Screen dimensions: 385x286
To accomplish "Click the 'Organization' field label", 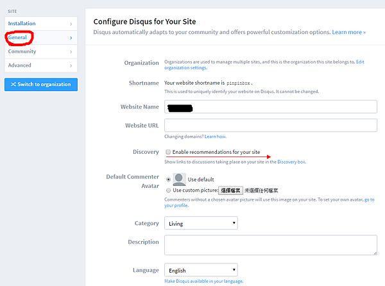I will pyautogui.click(x=141, y=63).
